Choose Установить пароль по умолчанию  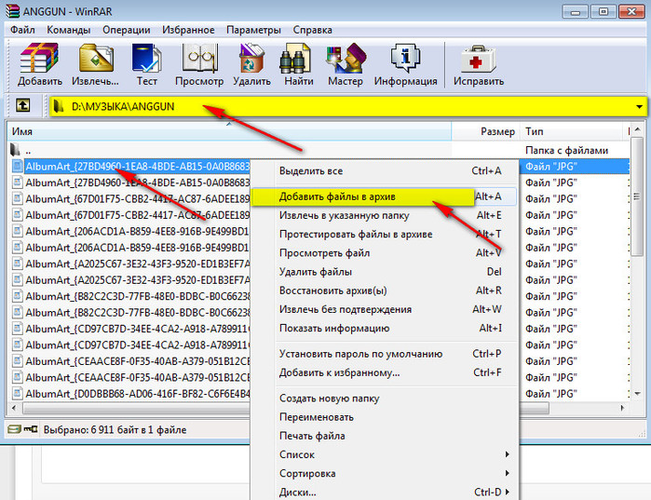385,354
